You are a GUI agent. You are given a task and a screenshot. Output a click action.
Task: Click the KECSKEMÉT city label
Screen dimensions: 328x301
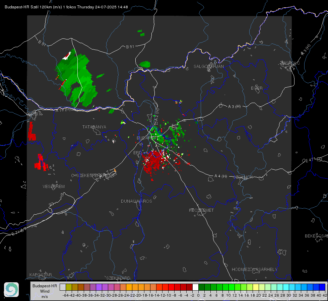[201, 210]
